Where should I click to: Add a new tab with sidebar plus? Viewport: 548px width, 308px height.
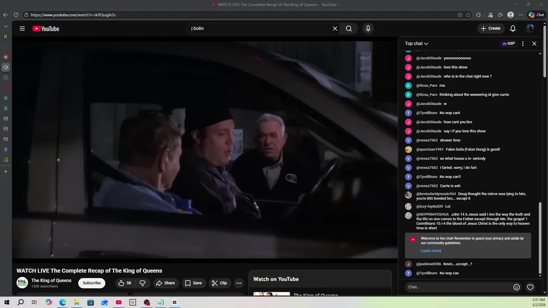click(x=6, y=172)
